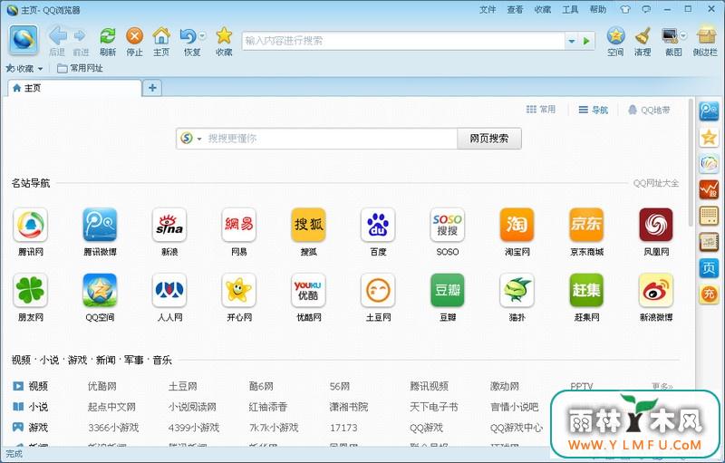The image size is (725, 463).
Task: Expand the address bar history dropdown arrow
Action: click(572, 41)
